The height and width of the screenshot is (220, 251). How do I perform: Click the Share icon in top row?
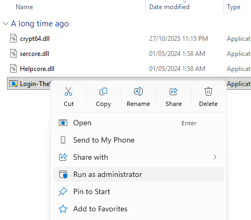pyautogui.click(x=173, y=91)
